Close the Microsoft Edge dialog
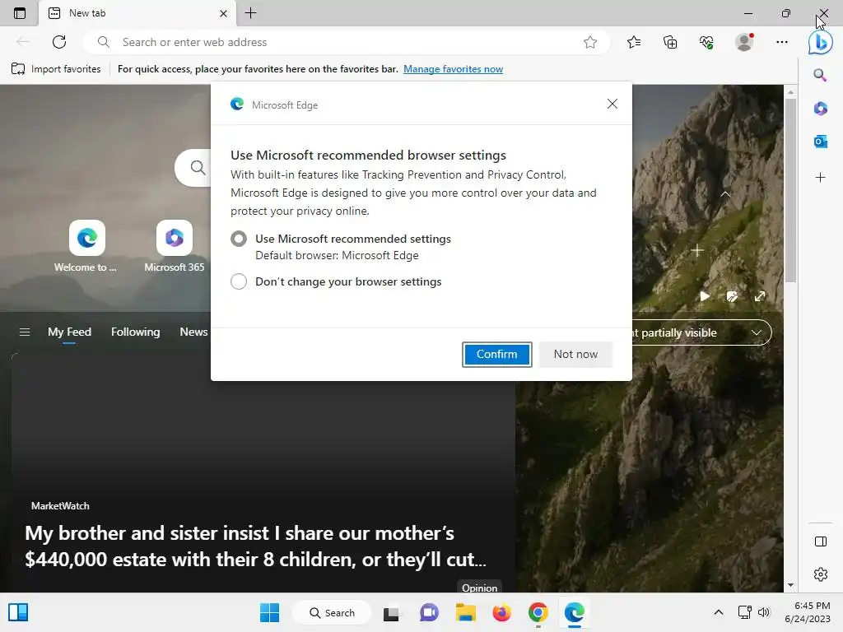Image resolution: width=843 pixels, height=632 pixels. point(612,104)
